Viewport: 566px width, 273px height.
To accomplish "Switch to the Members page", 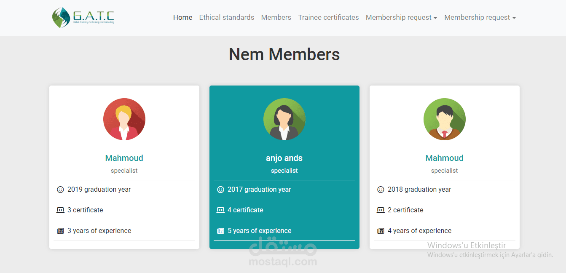I will click(x=276, y=17).
